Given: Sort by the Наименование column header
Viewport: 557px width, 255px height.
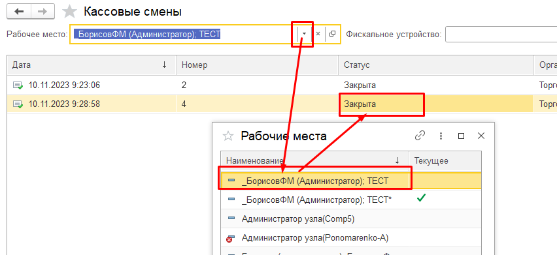Looking at the screenshot, I should [314, 161].
